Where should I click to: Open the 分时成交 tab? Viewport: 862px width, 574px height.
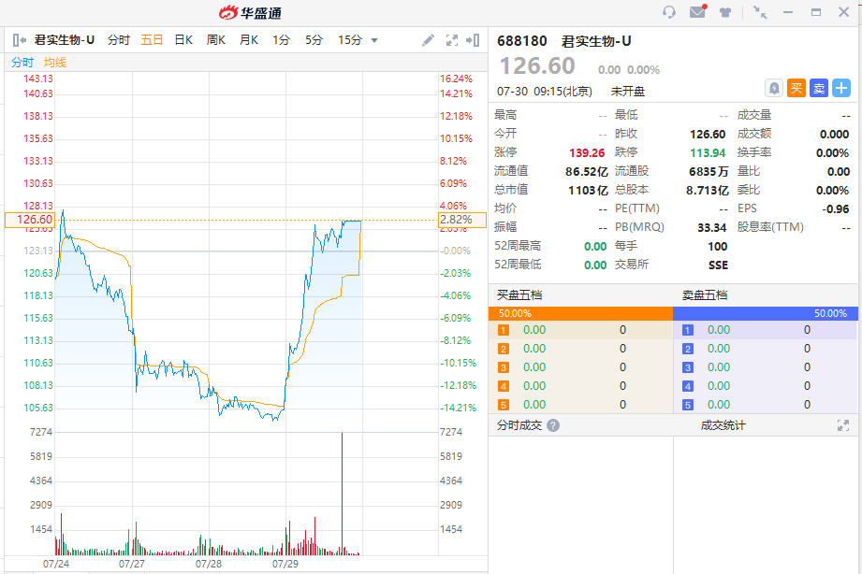(x=519, y=425)
